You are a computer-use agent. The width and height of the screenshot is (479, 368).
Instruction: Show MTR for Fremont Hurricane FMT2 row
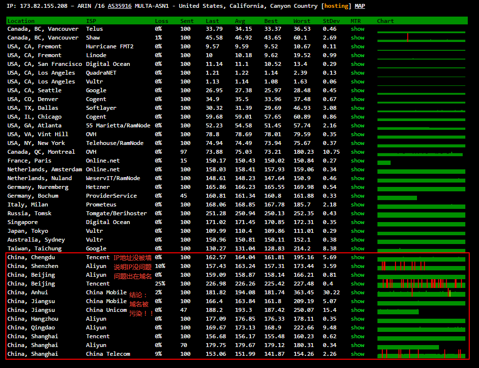tap(357, 46)
